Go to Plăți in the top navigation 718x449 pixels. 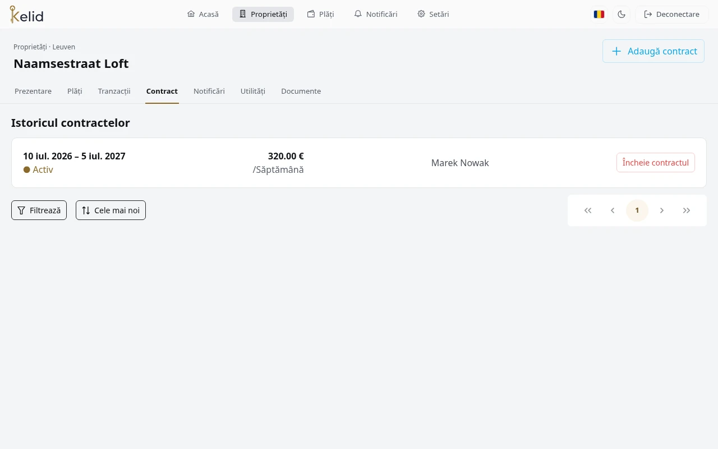pos(321,14)
